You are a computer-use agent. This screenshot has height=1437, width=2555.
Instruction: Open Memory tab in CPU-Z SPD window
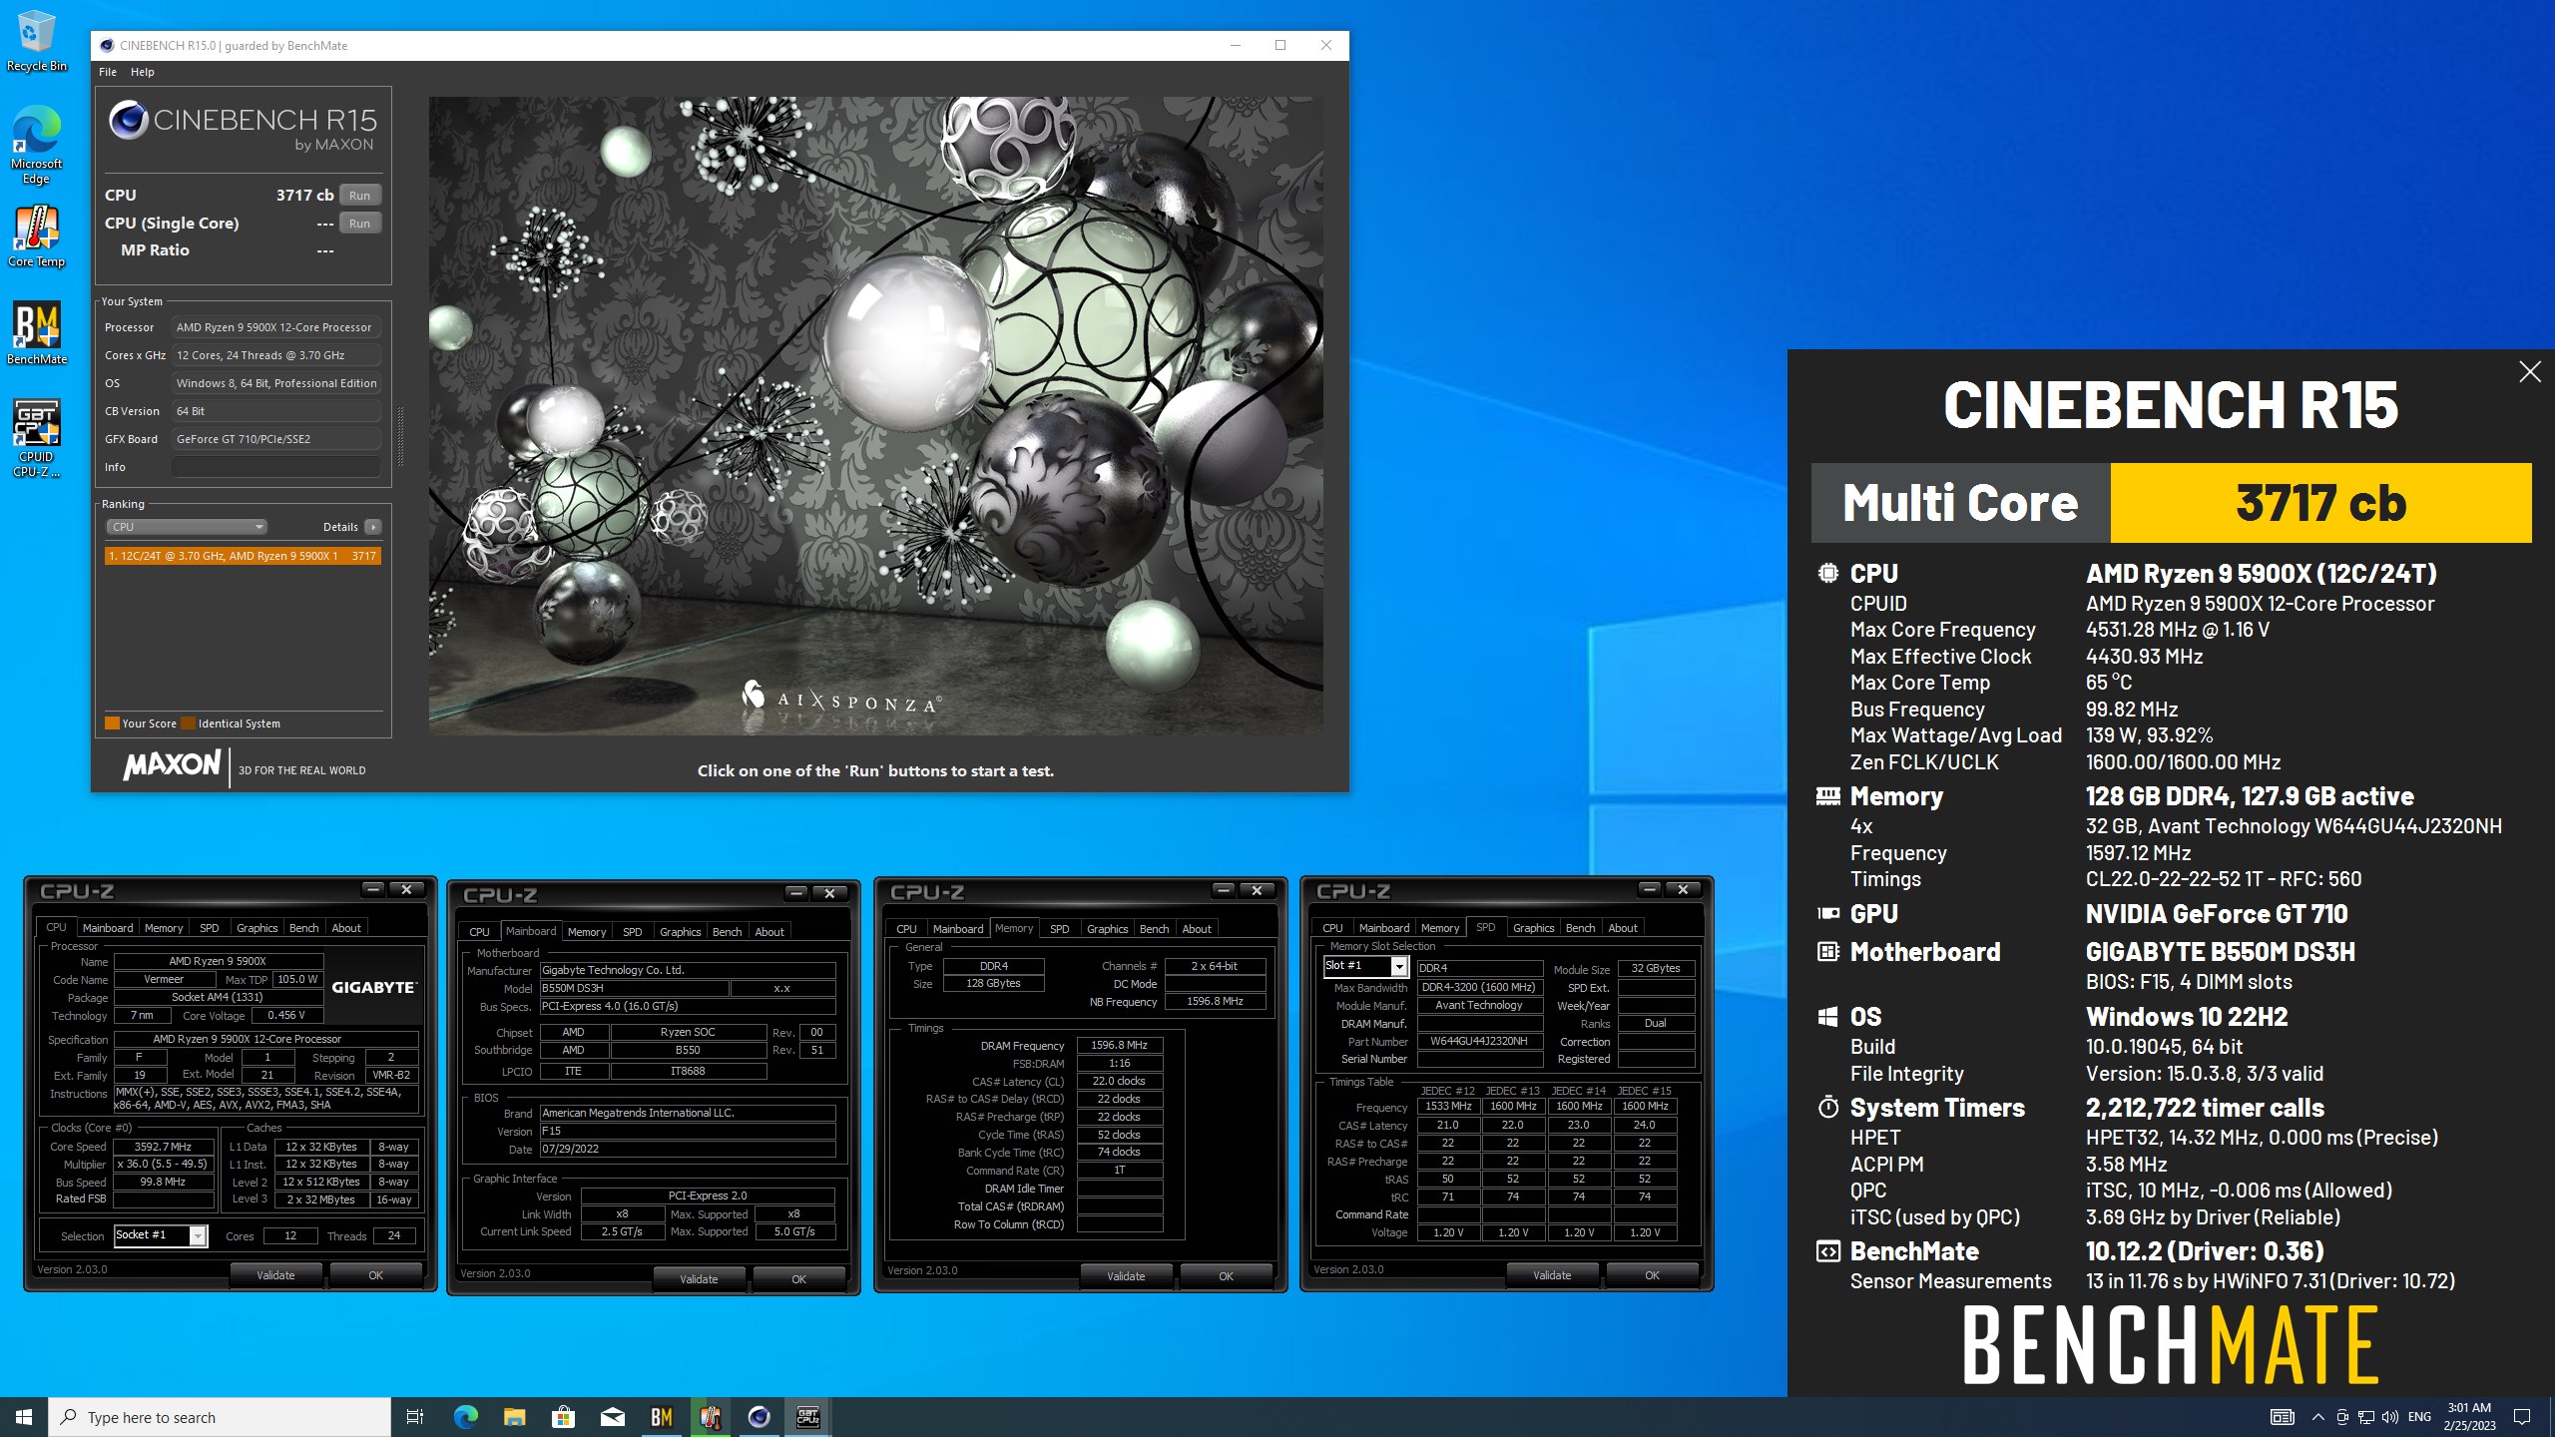pos(1440,928)
